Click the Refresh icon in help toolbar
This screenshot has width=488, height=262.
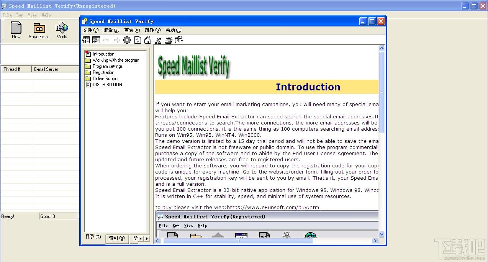pos(138,40)
